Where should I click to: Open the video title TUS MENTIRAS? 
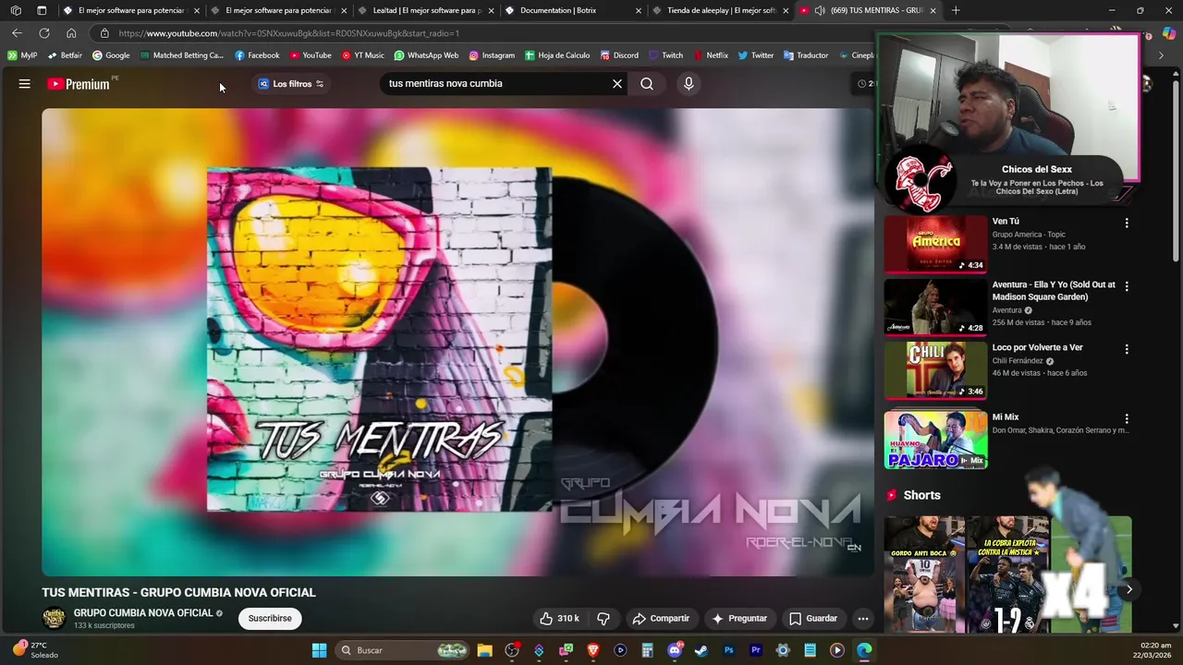click(x=178, y=592)
